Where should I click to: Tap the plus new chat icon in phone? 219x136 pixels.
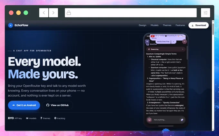point(184,42)
